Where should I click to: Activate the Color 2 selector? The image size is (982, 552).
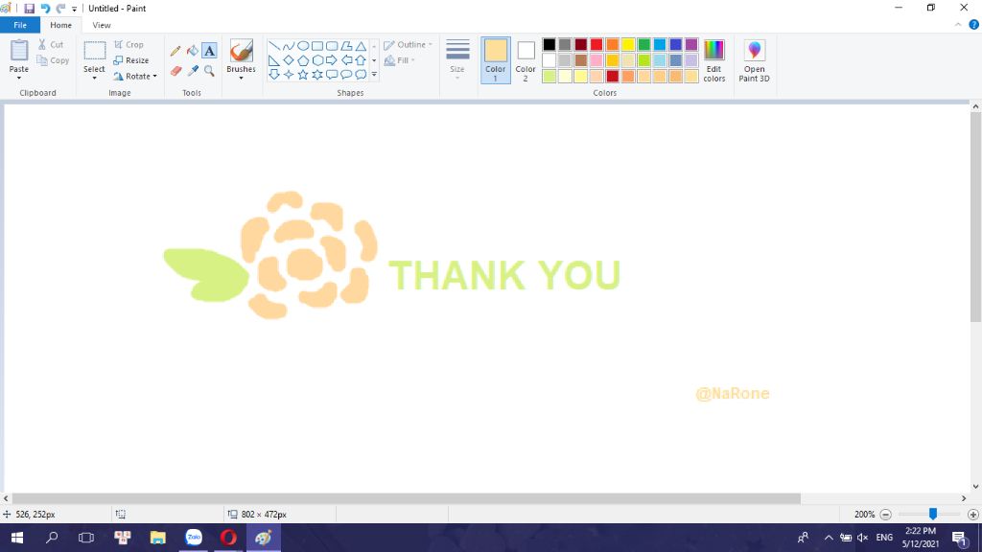click(526, 60)
